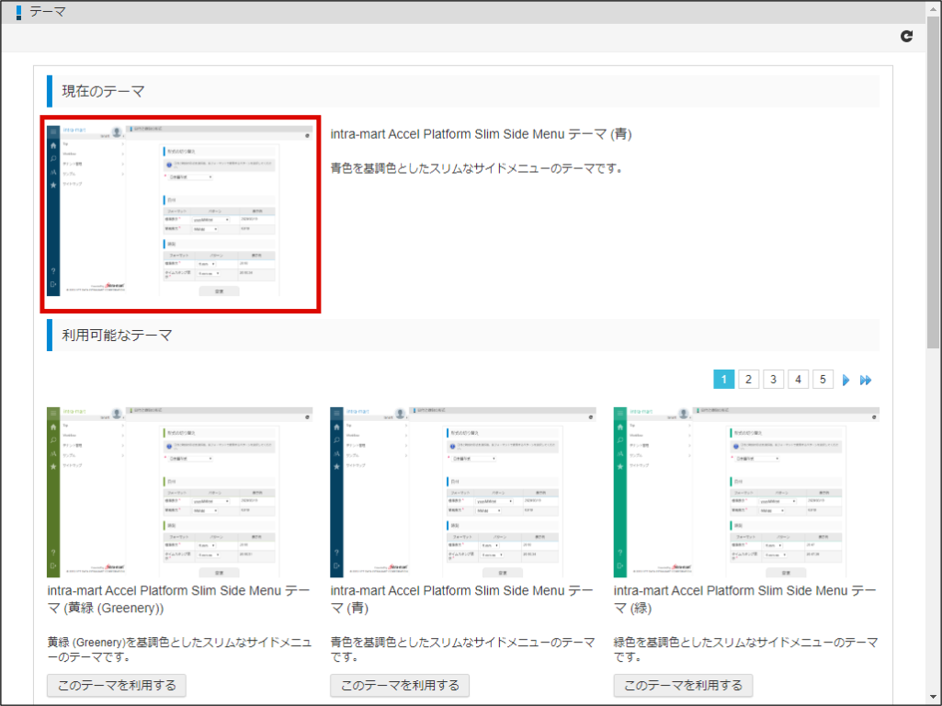
Task: Go to the next page arrow
Action: tap(846, 380)
